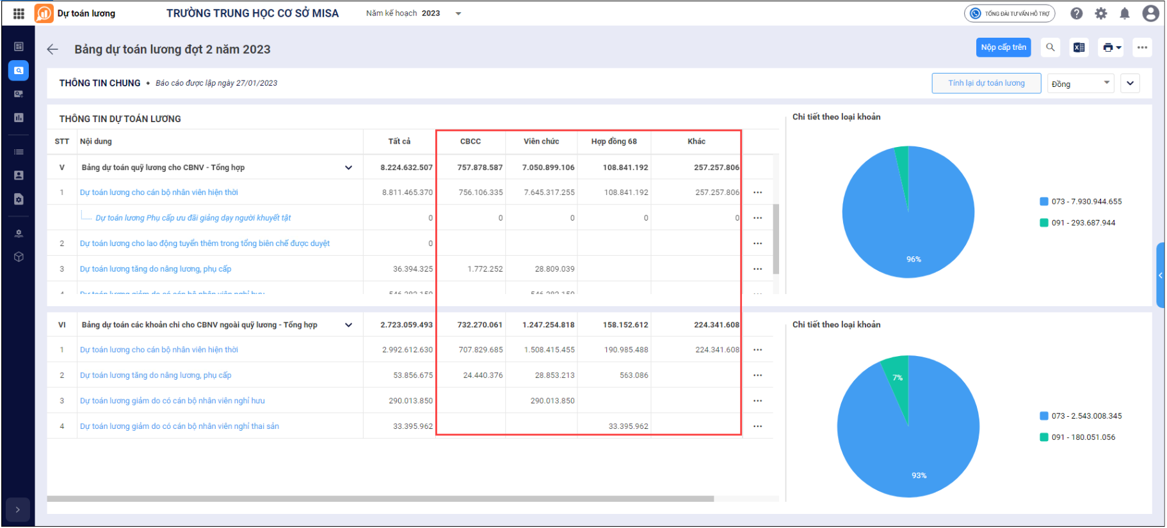
Task: Click the blue 073 legend swatch in top chart
Action: coord(1043,201)
